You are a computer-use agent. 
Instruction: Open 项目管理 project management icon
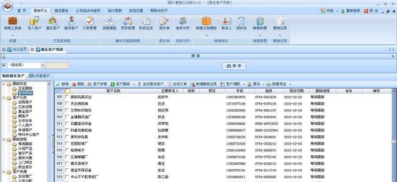(x=127, y=24)
